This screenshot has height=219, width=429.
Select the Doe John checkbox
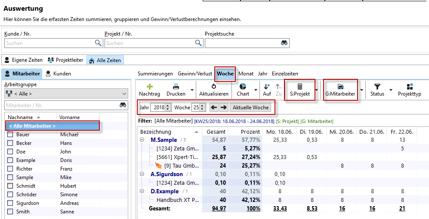tap(10, 152)
